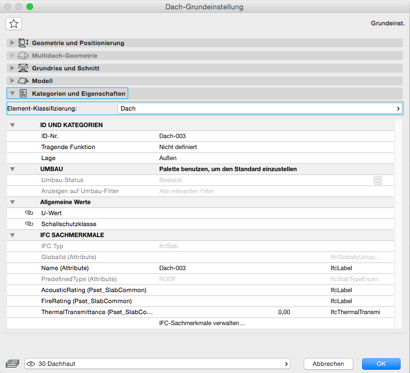This screenshot has width=410, height=373.
Task: Click the Favorites star icon
Action: 14,23
